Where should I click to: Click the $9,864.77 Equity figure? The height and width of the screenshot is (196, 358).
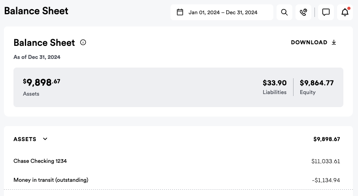tap(316, 83)
